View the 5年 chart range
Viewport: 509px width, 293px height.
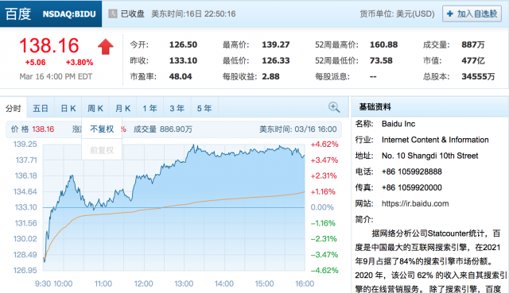click(204, 108)
